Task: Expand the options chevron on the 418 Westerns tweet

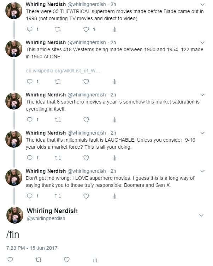Action: (x=202, y=43)
